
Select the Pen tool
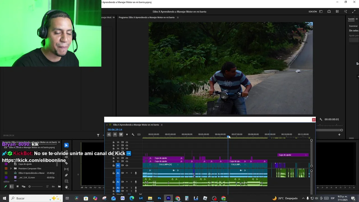coord(66,175)
